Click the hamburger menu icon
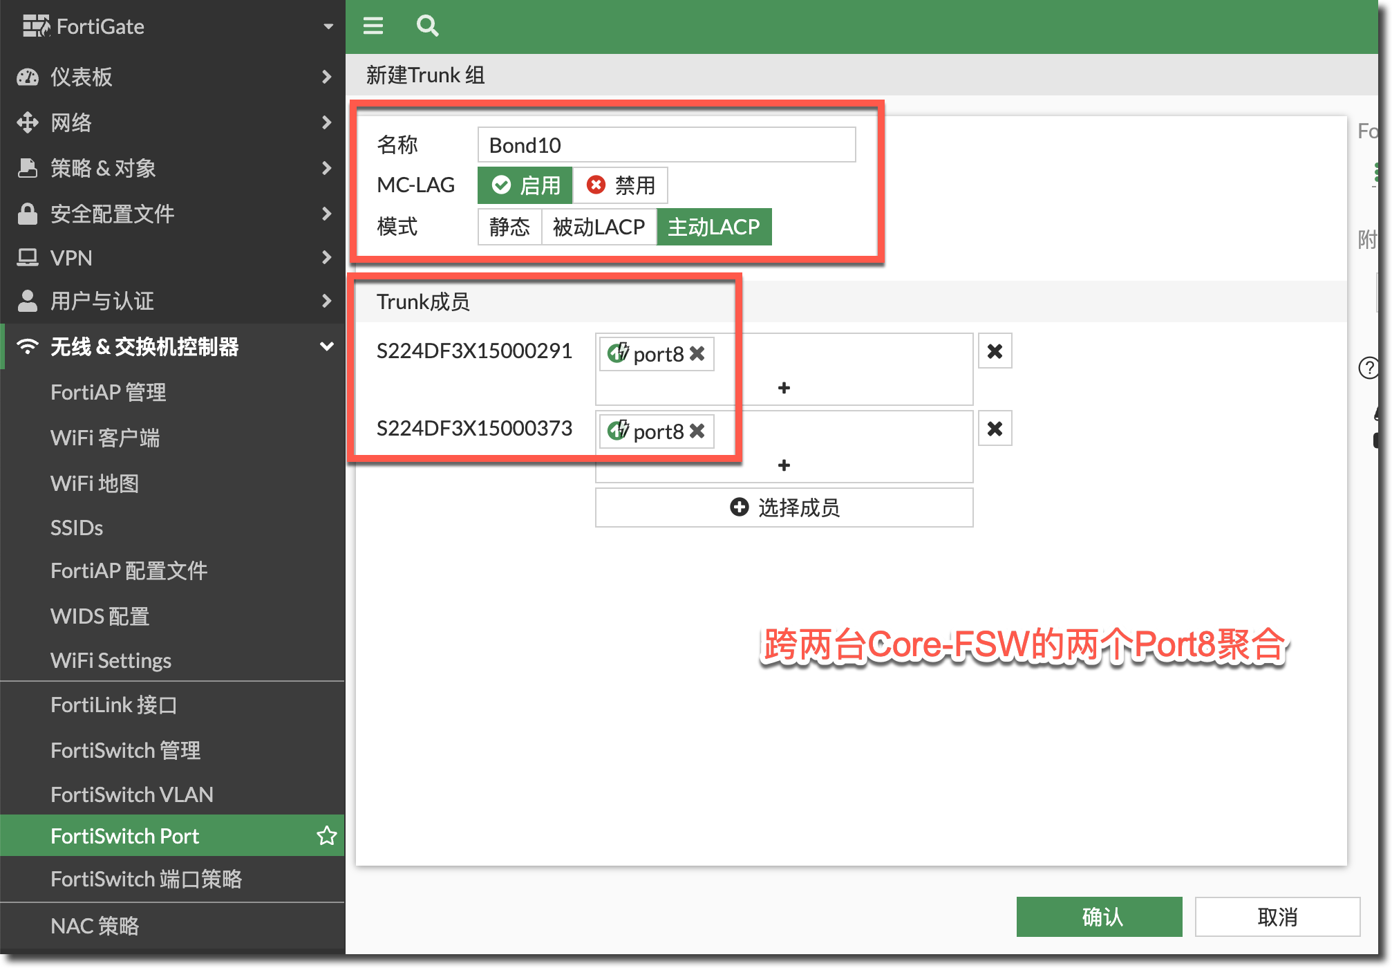Viewport: 1392px width, 968px height. pyautogui.click(x=373, y=26)
